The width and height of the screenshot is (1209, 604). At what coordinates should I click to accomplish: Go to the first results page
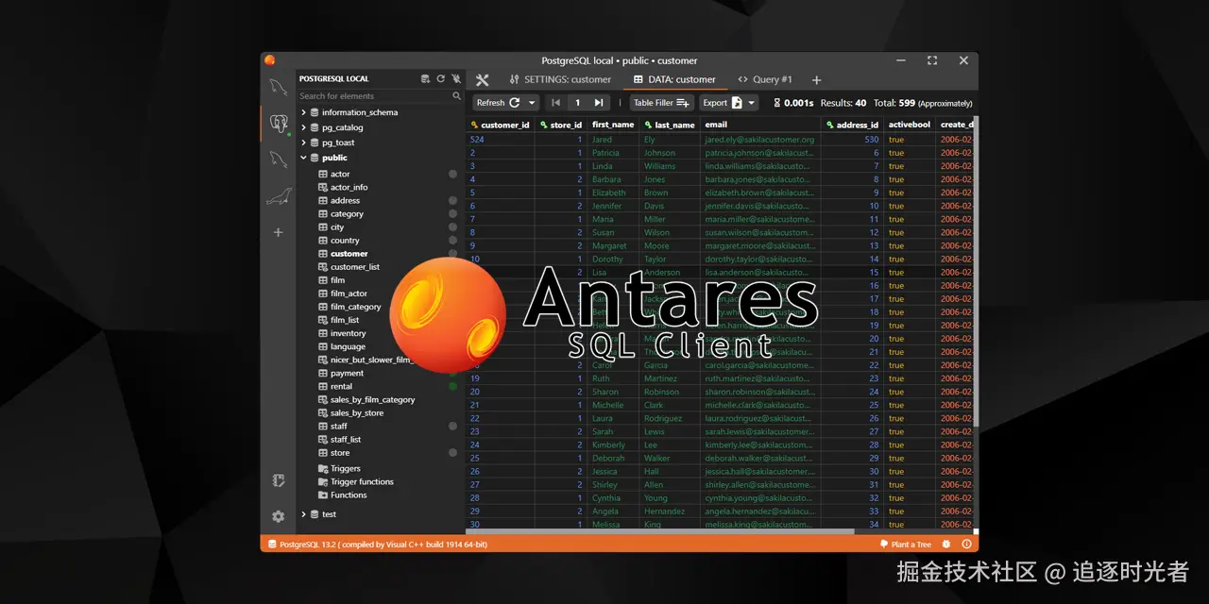[x=555, y=103]
